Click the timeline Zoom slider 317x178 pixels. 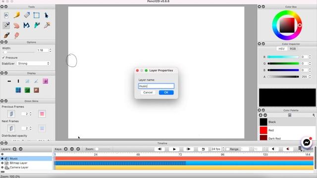coord(104,149)
